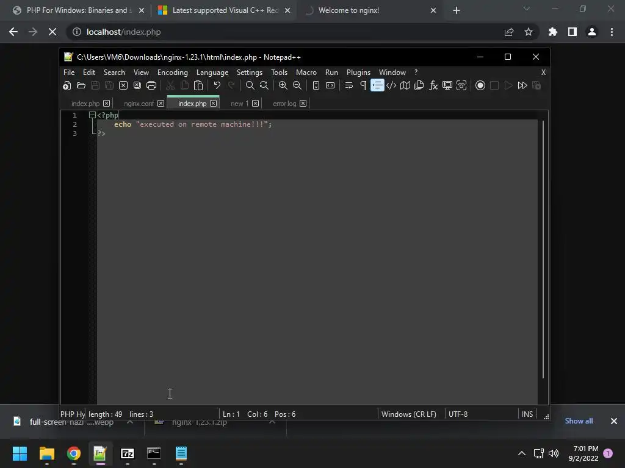Viewport: 625px width, 468px height.
Task: Run macro multiple times icon
Action: 522,85
